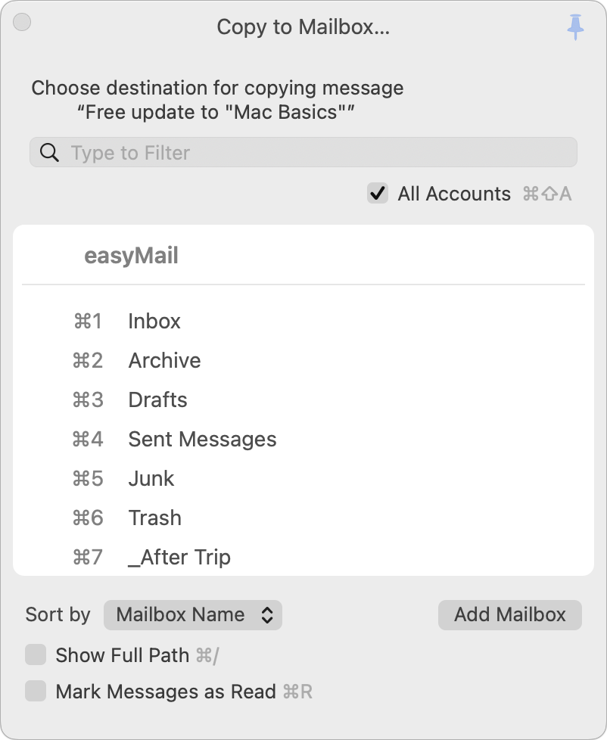The height and width of the screenshot is (740, 607).
Task: Select the Junk mailbox
Action: [x=151, y=479]
